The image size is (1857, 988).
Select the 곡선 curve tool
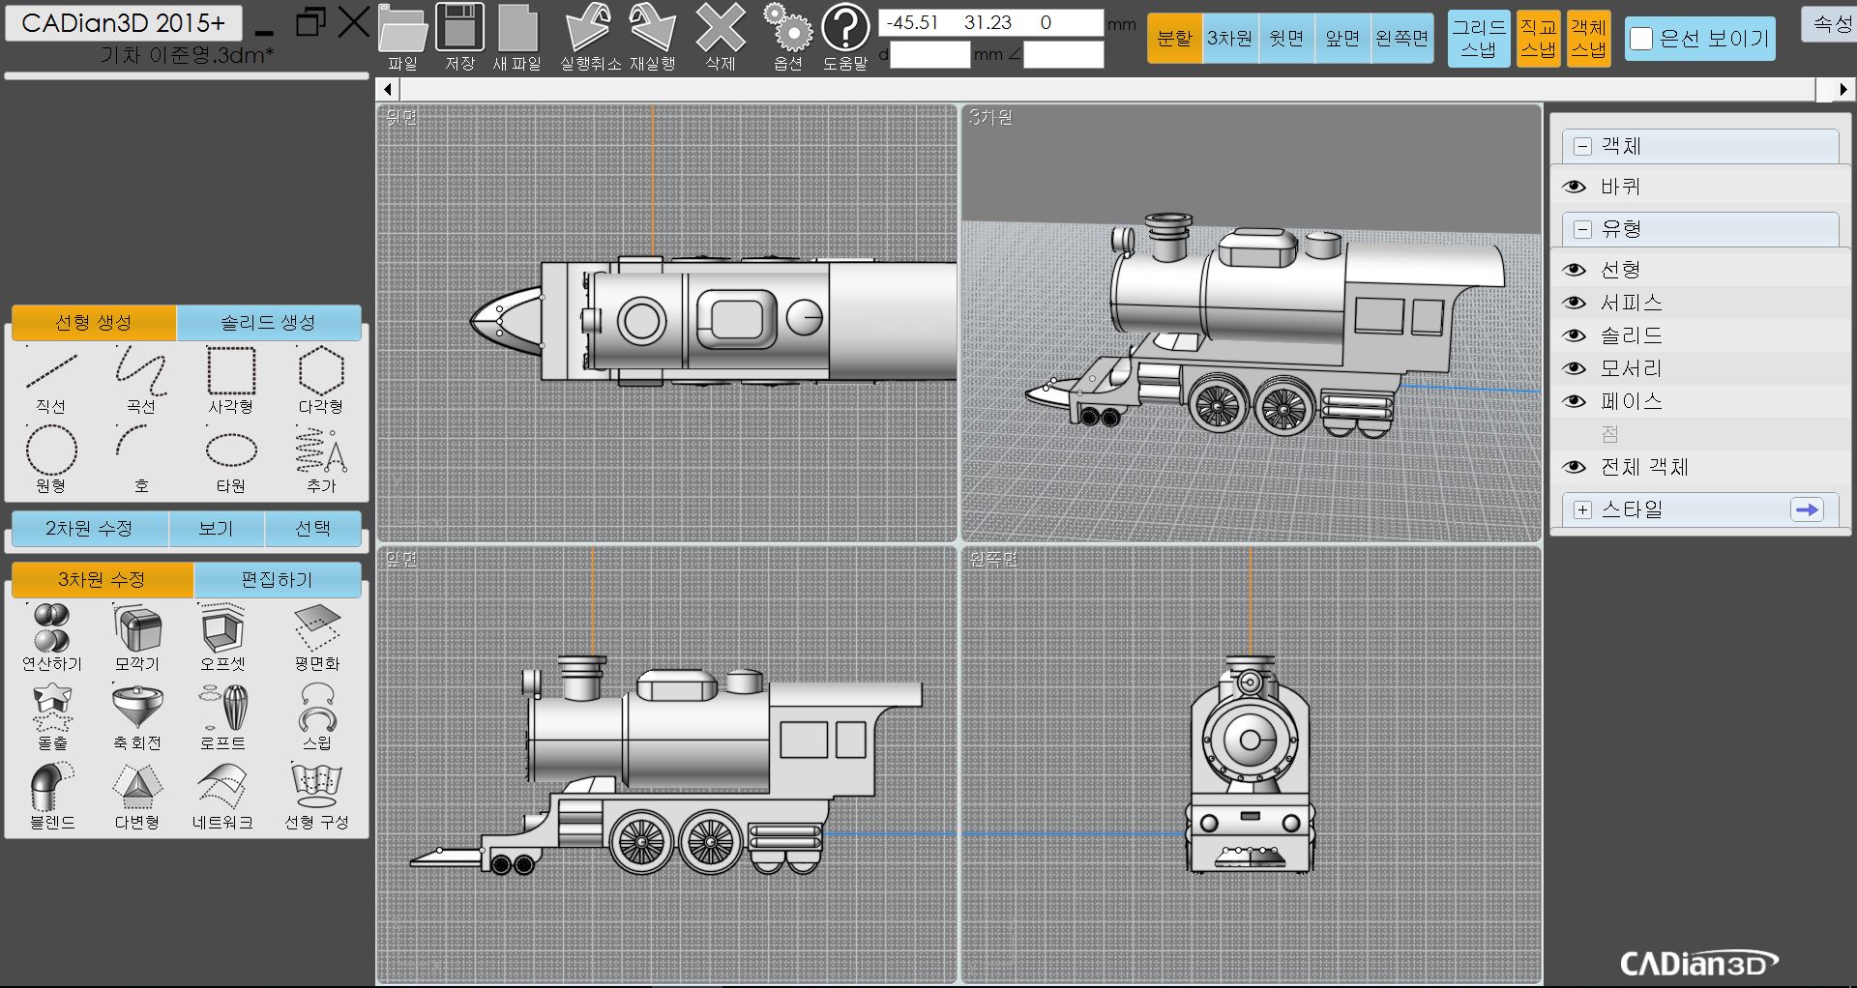pos(141,372)
